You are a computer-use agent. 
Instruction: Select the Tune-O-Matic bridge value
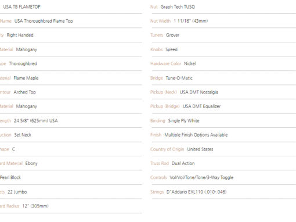[x=179, y=78]
